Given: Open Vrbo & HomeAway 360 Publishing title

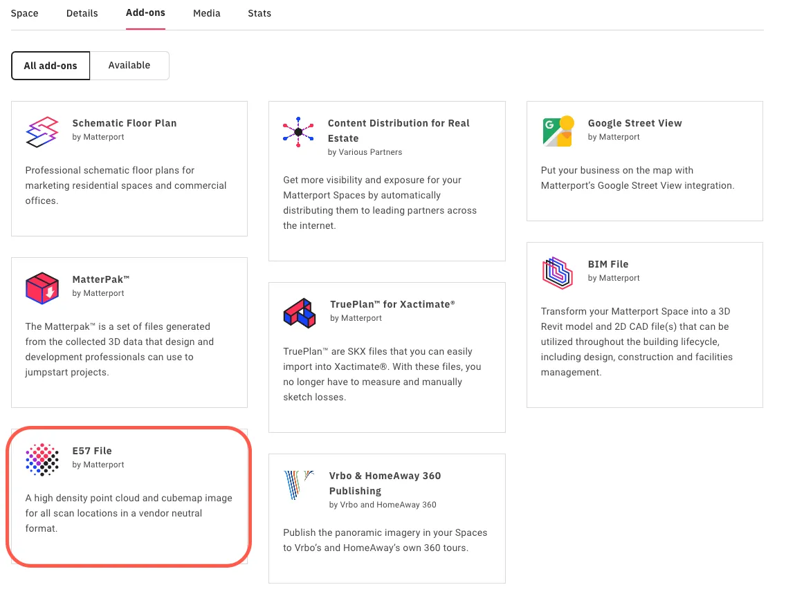Looking at the screenshot, I should pyautogui.click(x=385, y=483).
